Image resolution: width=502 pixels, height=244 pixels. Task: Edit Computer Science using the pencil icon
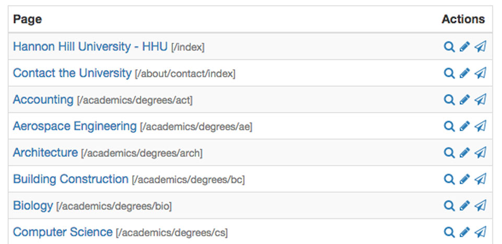coord(464,232)
